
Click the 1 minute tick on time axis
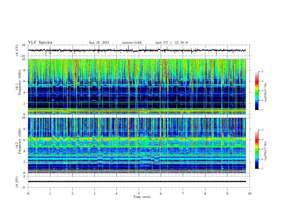[x=50, y=194]
